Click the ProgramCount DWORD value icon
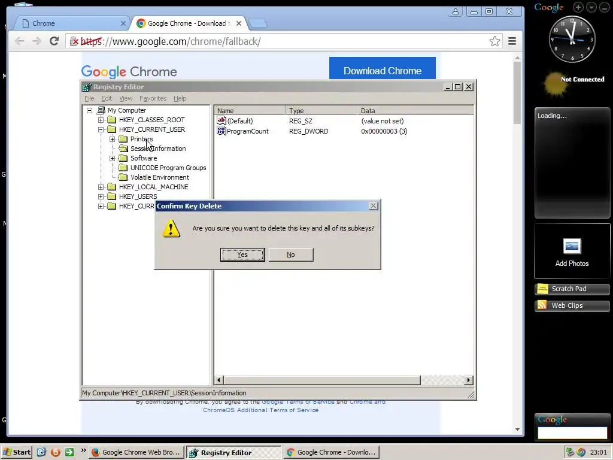The image size is (613, 460). pos(221,131)
